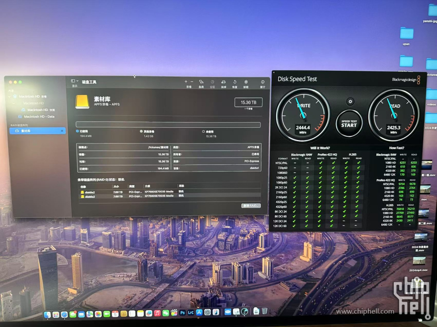Click the WRITE speed gauge

[x=303, y=115]
